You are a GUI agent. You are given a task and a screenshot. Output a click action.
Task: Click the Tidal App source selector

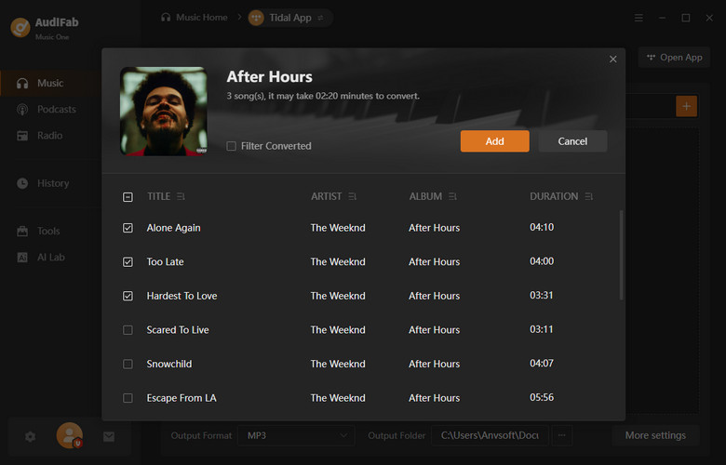(x=289, y=18)
